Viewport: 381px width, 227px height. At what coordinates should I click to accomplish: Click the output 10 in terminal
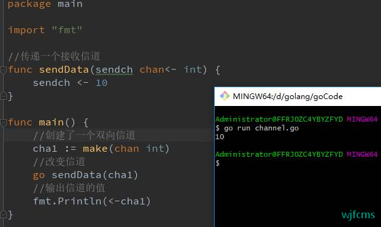coord(220,137)
